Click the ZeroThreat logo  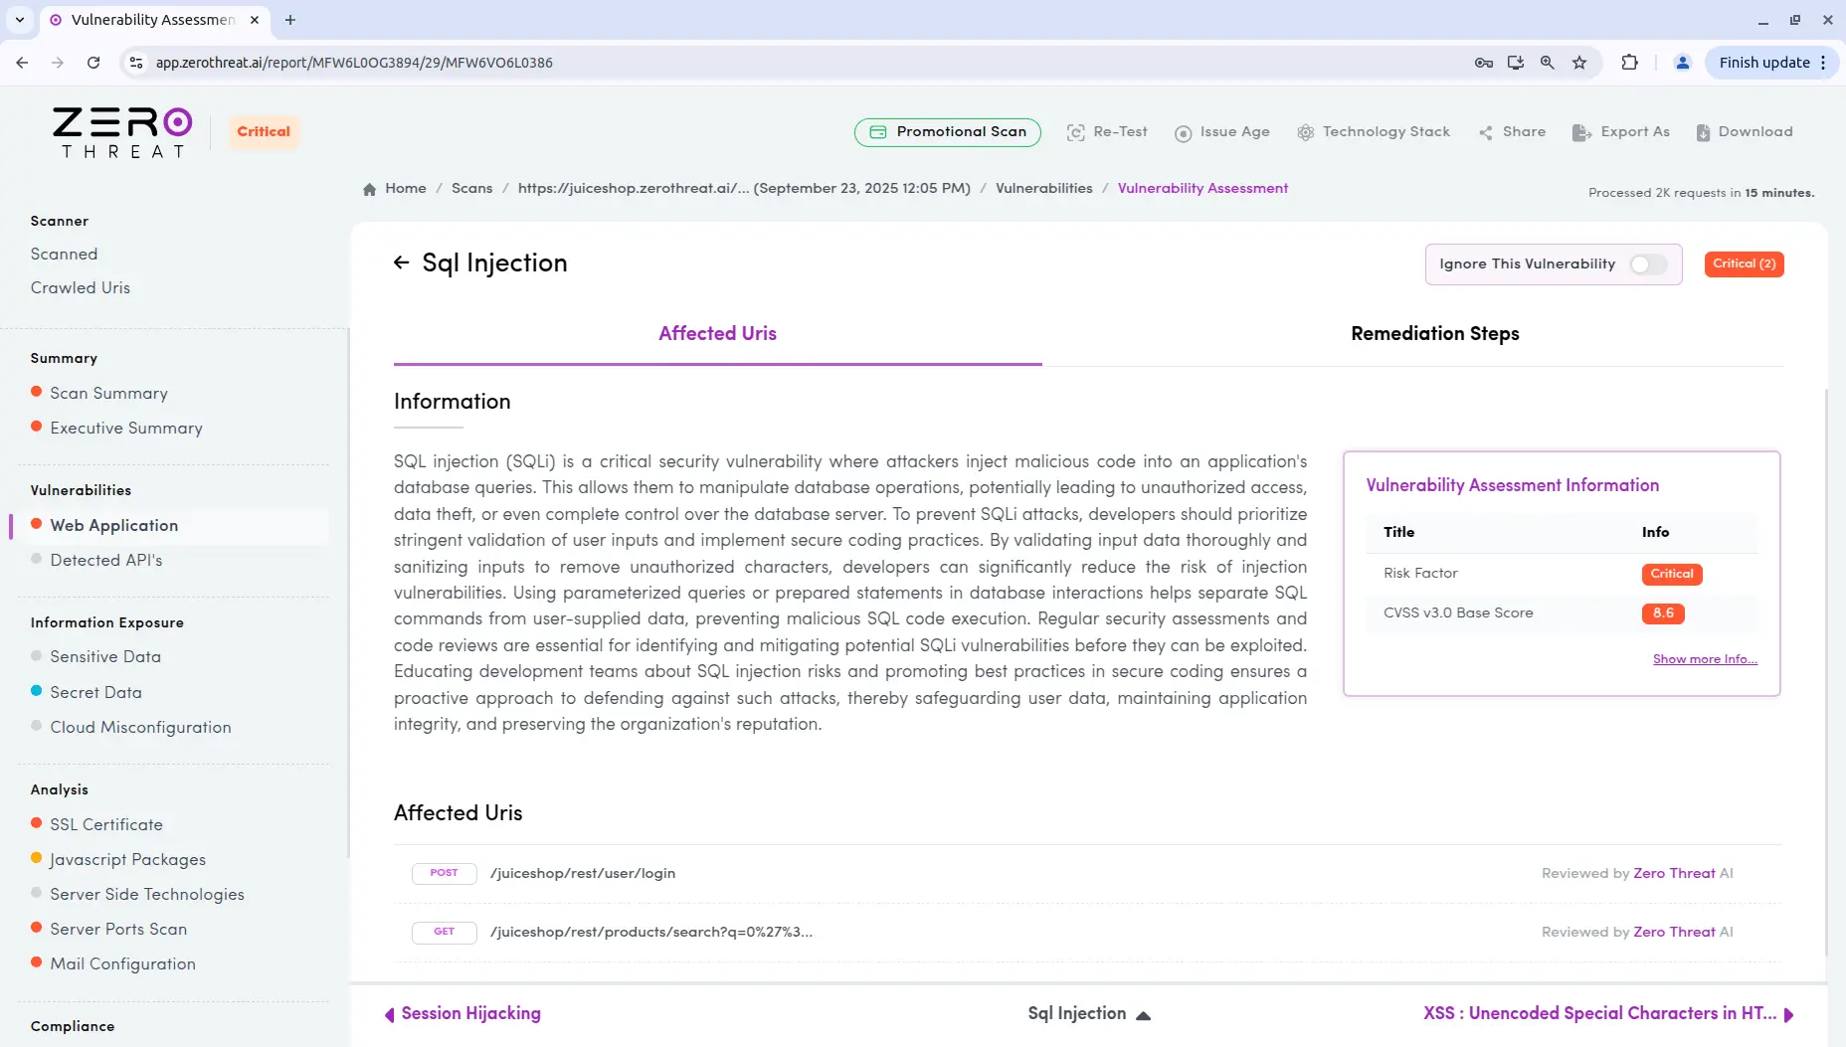pyautogui.click(x=122, y=132)
